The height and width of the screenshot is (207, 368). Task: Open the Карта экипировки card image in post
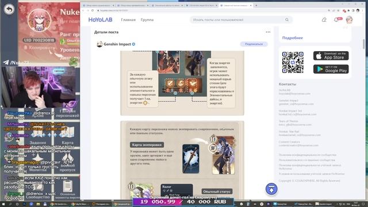(190, 159)
